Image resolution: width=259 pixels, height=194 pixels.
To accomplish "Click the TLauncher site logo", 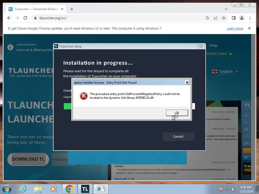I will click(31, 72).
